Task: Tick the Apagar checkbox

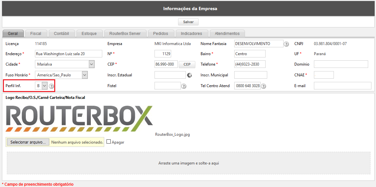Action: [109, 142]
